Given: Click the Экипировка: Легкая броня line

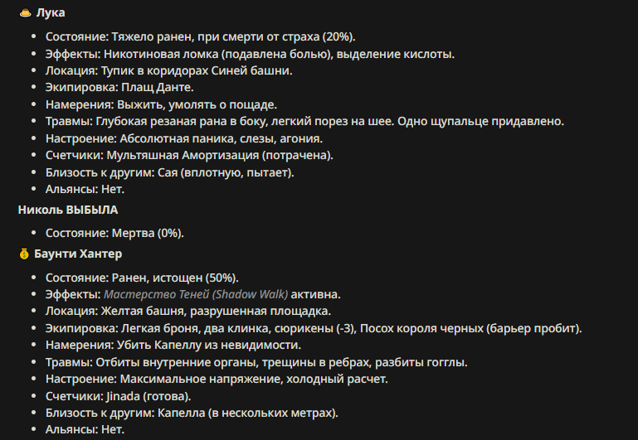Looking at the screenshot, I should [x=314, y=328].
